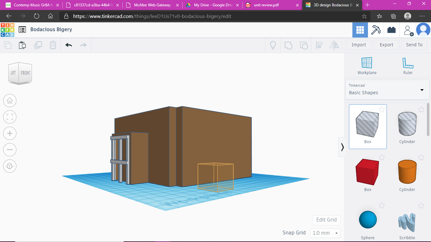This screenshot has width=431, height=242.
Task: Open the user profile avatar
Action: coord(423,30)
